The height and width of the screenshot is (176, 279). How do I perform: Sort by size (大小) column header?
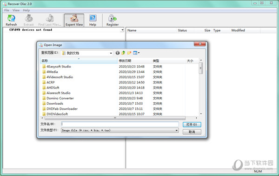click(192, 61)
